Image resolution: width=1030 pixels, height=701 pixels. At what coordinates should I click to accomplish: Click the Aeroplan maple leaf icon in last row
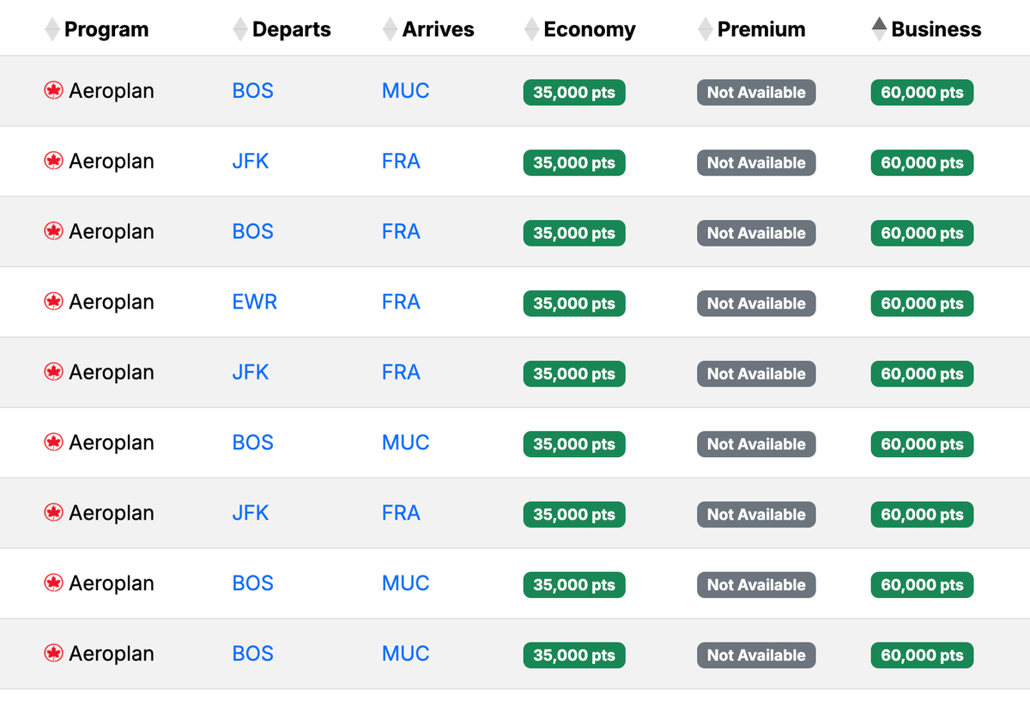[x=53, y=654]
